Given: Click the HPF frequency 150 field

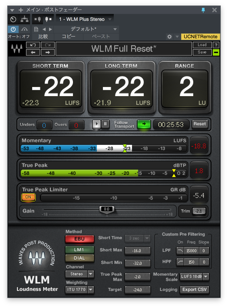Looking at the screenshot, I should tap(192, 262).
